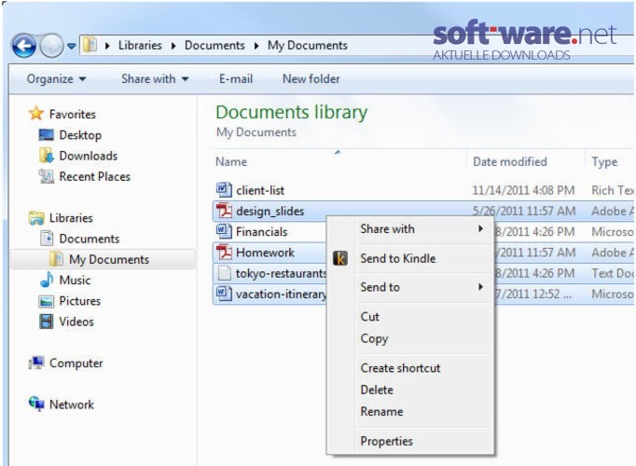Click the Computer icon in the sidebar
Viewport: 636px width, 466px height.
point(36,363)
